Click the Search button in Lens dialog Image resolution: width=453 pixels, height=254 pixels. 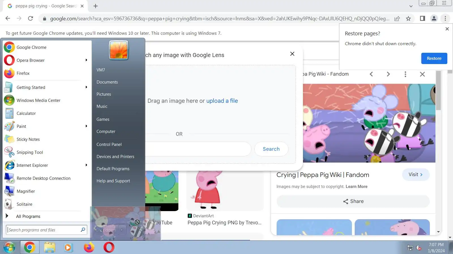(x=271, y=149)
